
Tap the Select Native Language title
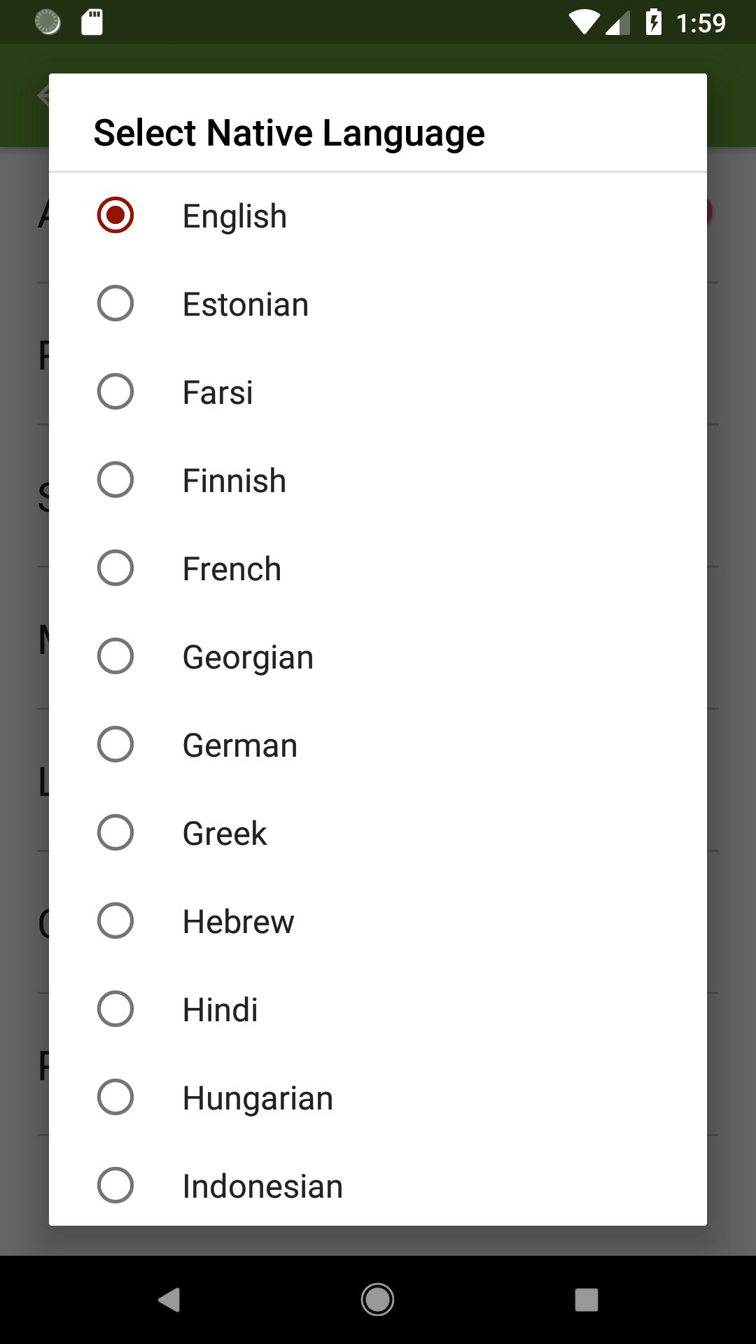click(289, 133)
